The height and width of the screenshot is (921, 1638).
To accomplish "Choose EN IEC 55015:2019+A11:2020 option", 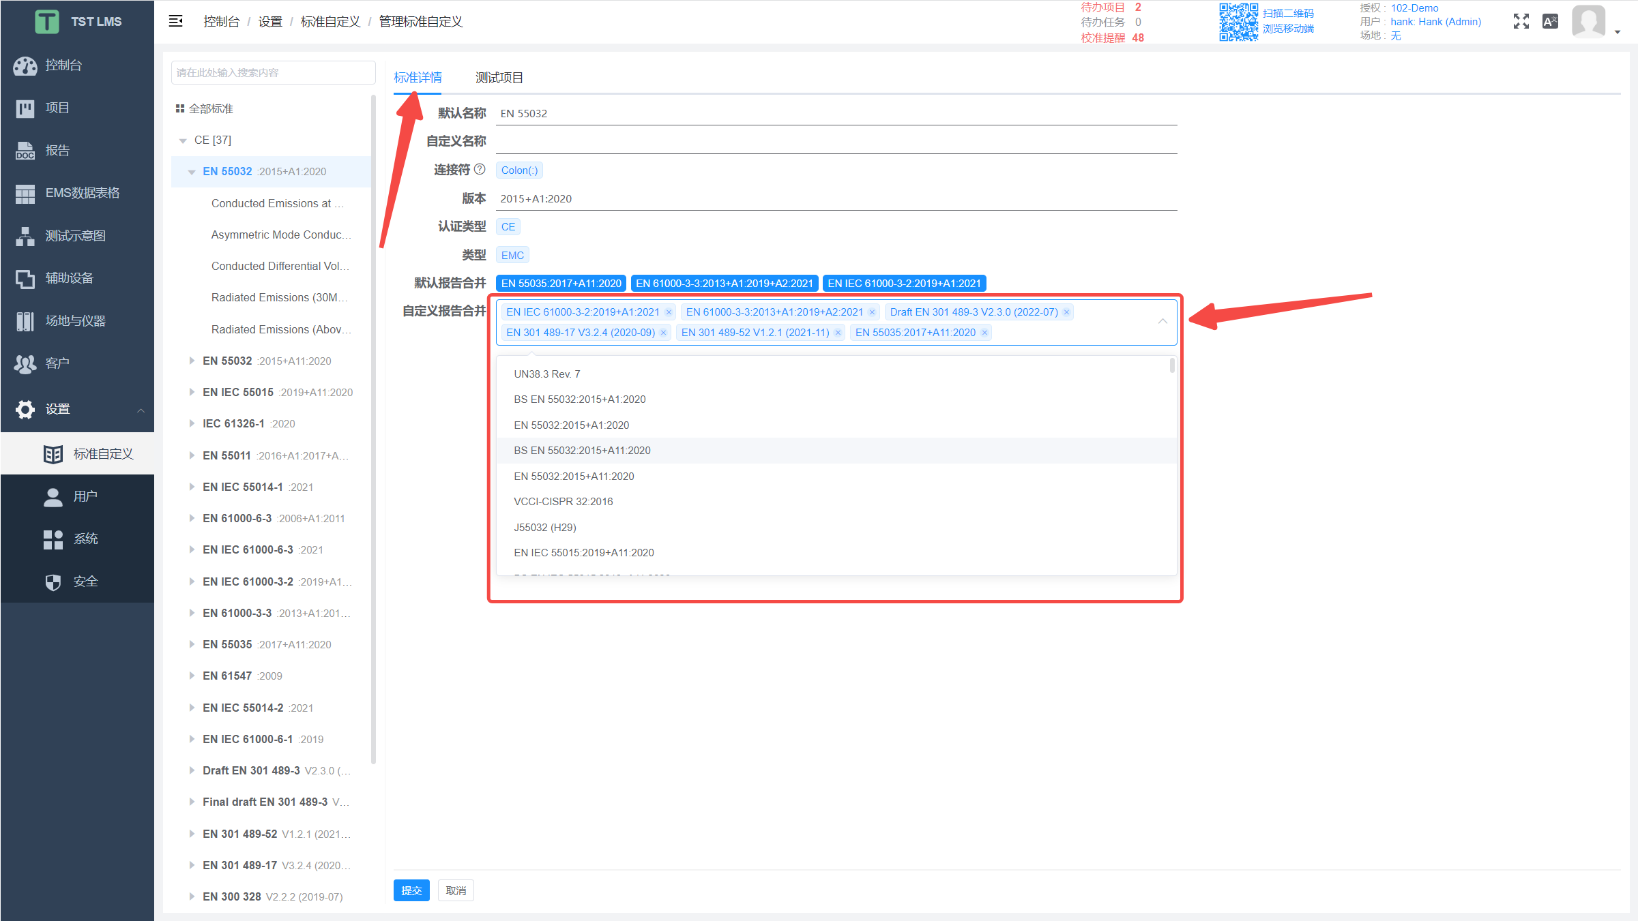I will click(836, 553).
